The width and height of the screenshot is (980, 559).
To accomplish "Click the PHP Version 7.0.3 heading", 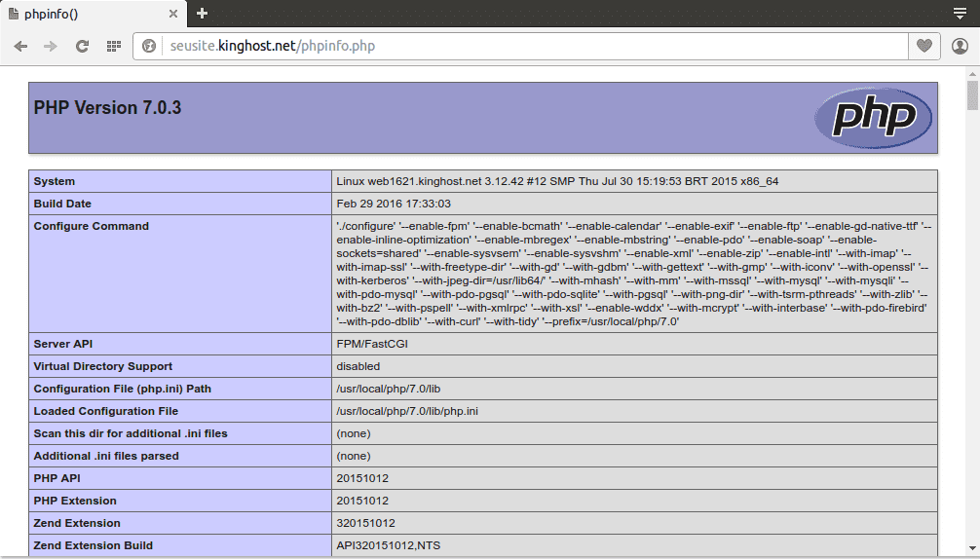I will pos(107,107).
